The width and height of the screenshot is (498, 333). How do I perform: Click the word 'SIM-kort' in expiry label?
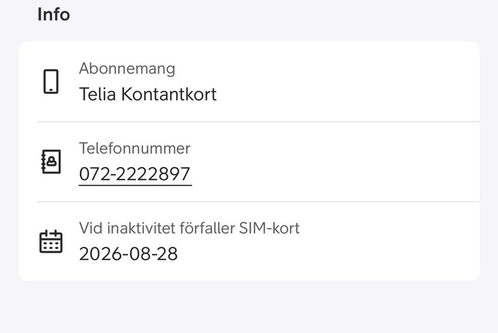[274, 228]
